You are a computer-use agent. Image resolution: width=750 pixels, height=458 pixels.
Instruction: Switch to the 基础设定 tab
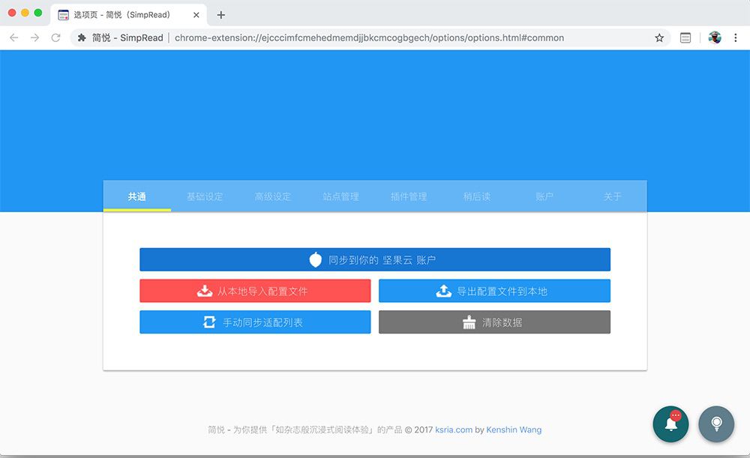click(205, 196)
